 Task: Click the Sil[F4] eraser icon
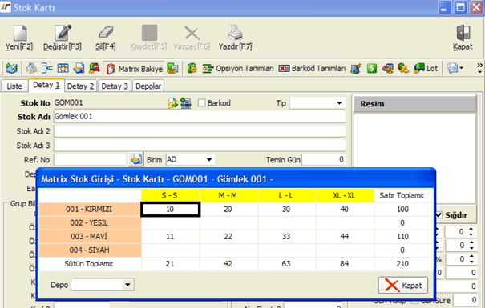106,33
